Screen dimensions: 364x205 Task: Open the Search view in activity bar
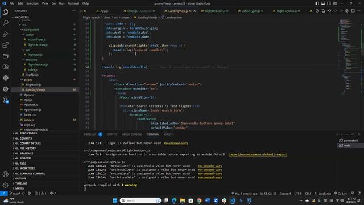pos(5,23)
